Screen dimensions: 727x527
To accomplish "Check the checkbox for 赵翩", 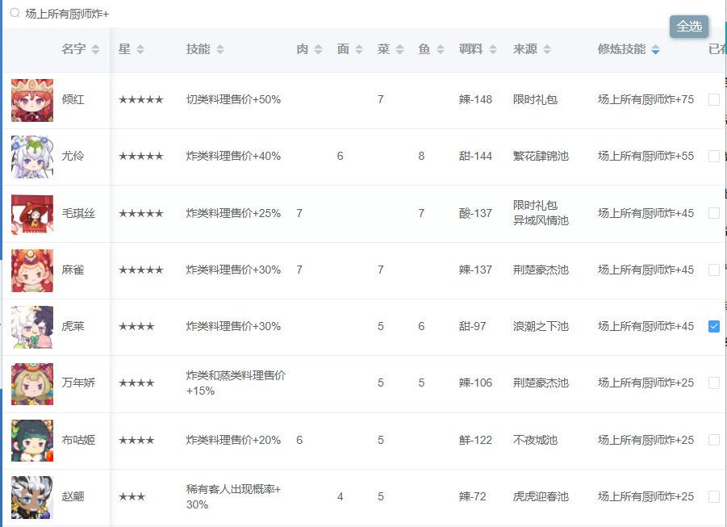I will pyautogui.click(x=714, y=497).
